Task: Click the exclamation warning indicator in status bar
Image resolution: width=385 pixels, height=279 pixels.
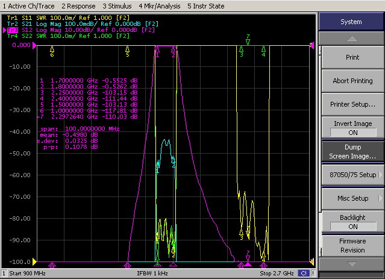Action: pyautogui.click(x=313, y=274)
